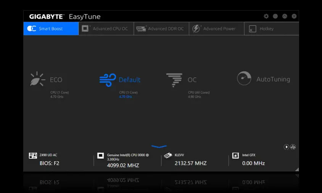Open the Hotkey tab

271,29
